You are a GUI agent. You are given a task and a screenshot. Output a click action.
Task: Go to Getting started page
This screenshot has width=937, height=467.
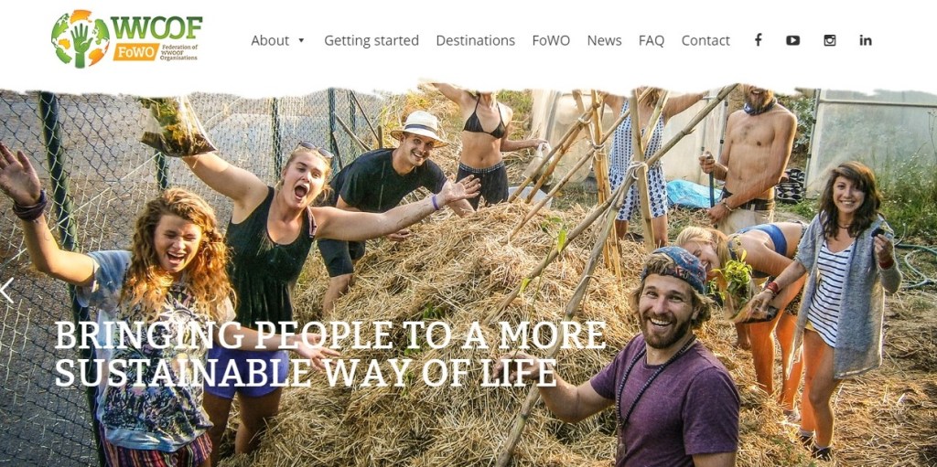[x=372, y=40]
